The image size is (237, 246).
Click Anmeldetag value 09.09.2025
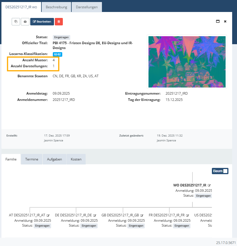pyautogui.click(x=61, y=93)
